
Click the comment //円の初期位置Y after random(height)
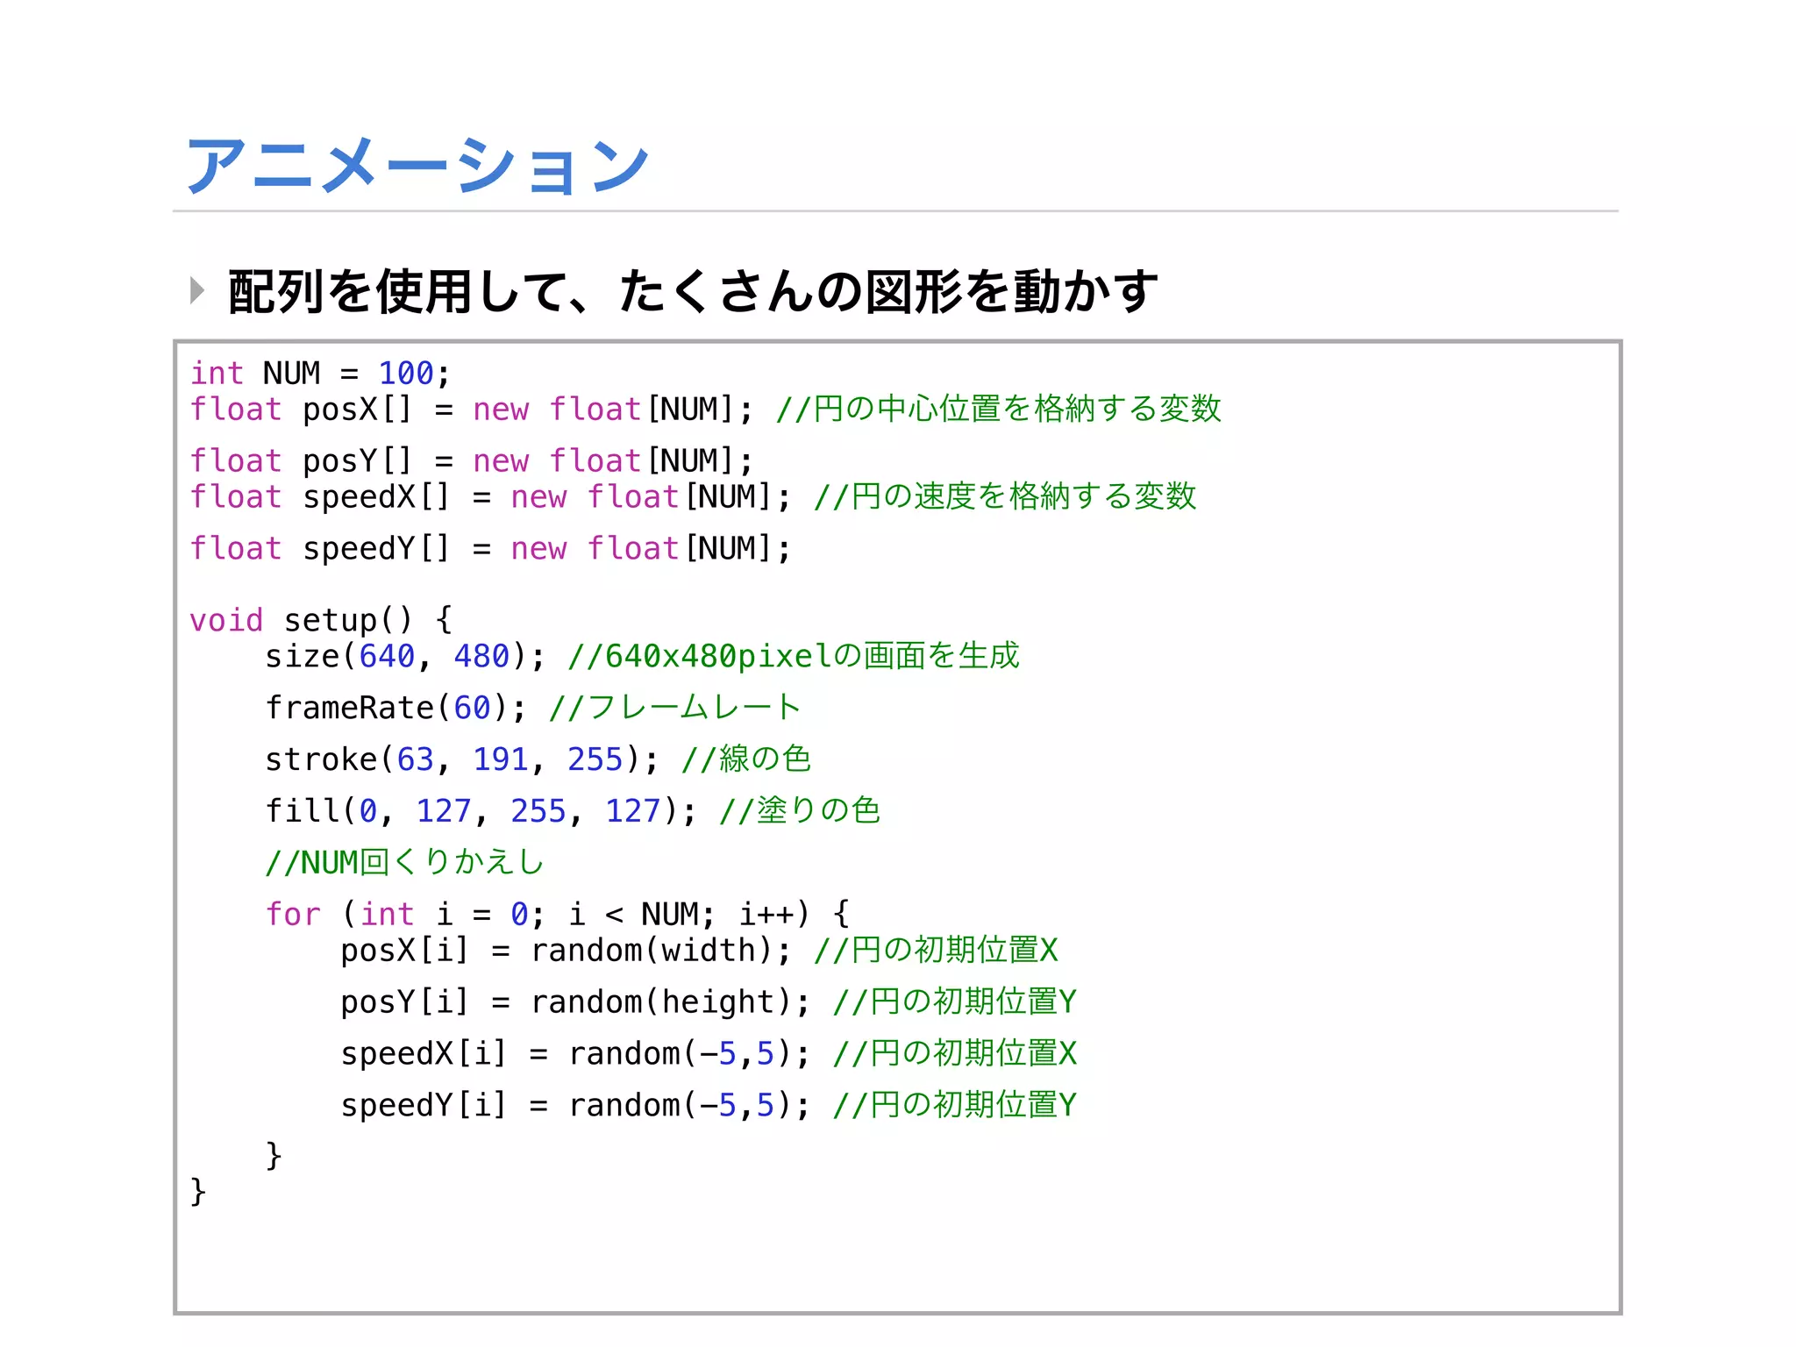point(955,1002)
